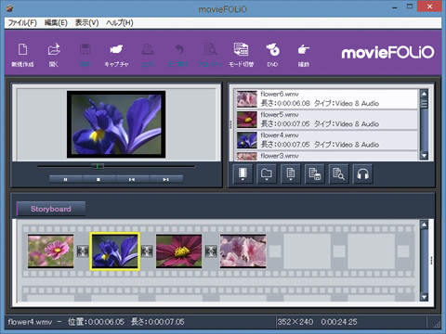Click the 出力 output icon

[x=148, y=55]
